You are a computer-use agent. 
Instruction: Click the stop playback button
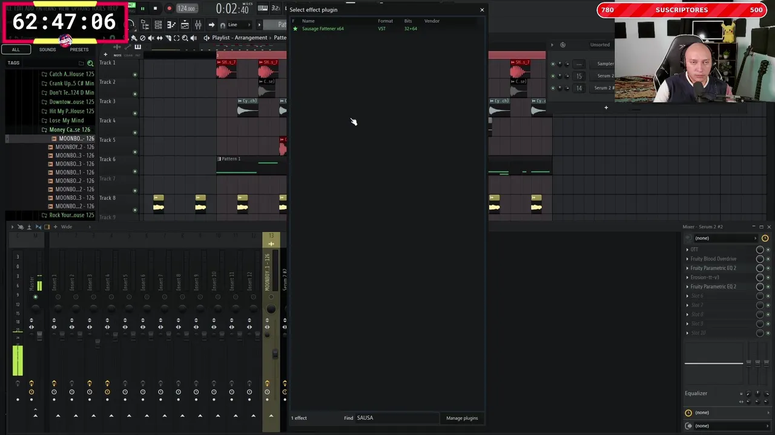[x=155, y=8]
